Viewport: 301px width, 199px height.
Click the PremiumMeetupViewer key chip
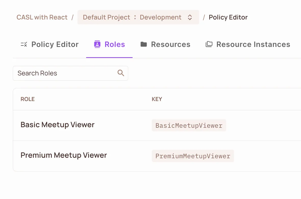193,156
